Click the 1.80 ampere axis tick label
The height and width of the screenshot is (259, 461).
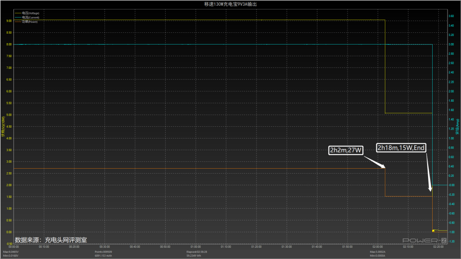point(451,101)
